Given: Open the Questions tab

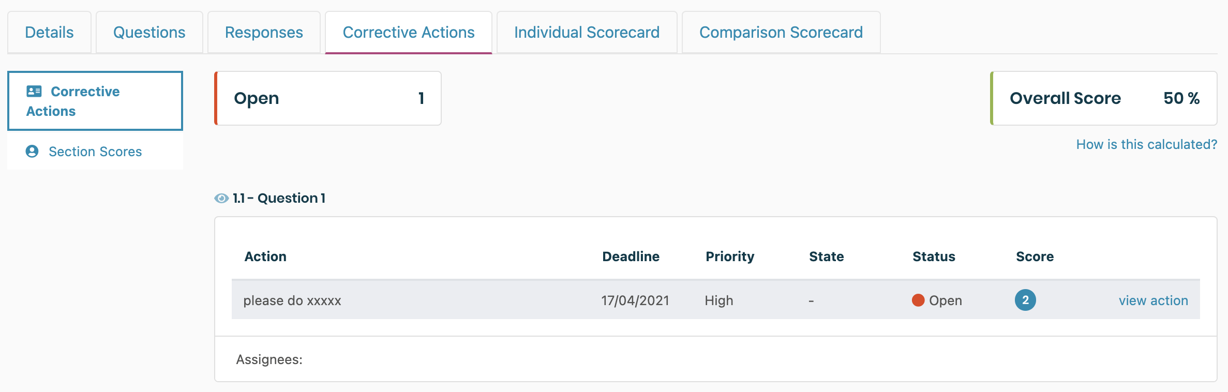Looking at the screenshot, I should click(149, 32).
